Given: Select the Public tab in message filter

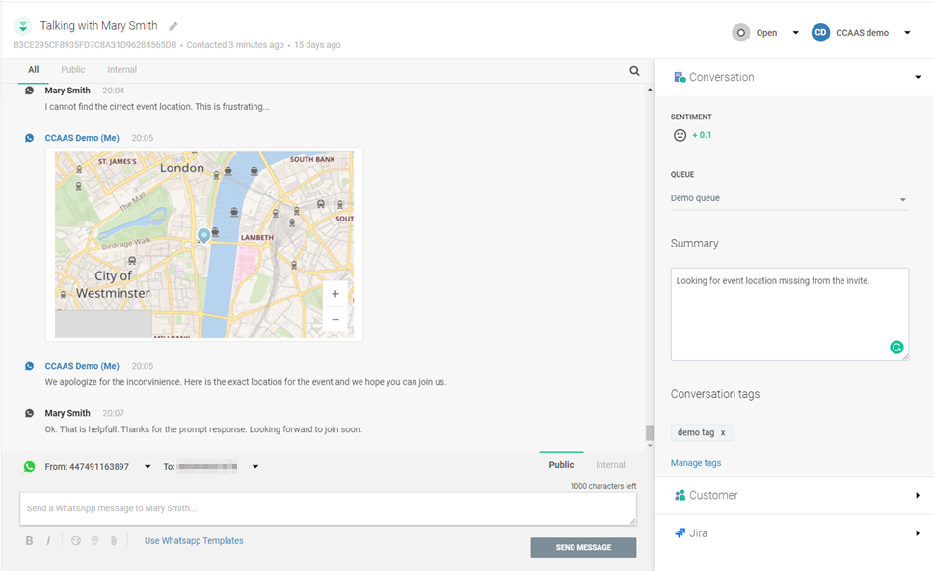Looking at the screenshot, I should (73, 70).
